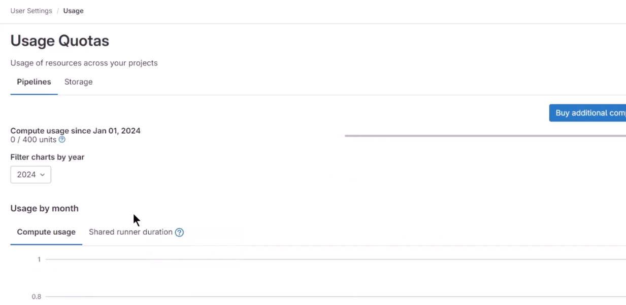This screenshot has height=305, width=626.
Task: Click the Buy additional compute button
Action: (587, 113)
